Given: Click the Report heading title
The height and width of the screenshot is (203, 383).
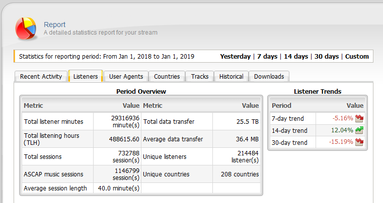Looking at the screenshot, I should pos(54,25).
